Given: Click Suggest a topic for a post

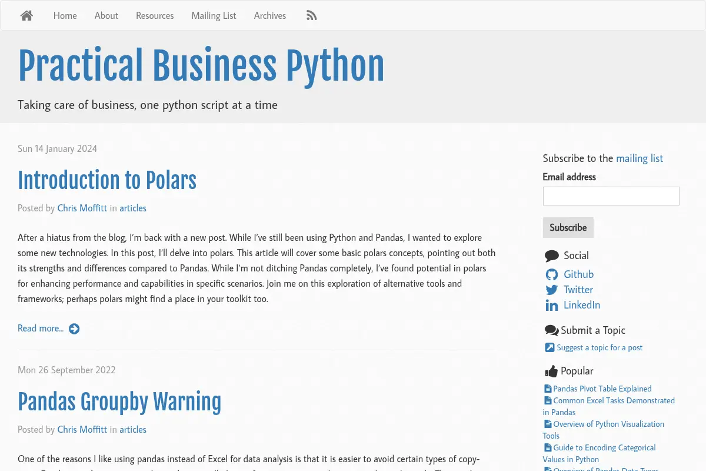Looking at the screenshot, I should point(600,348).
